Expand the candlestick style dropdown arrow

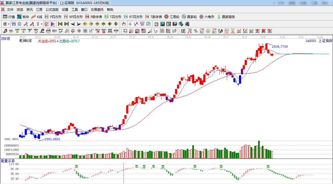click(x=42, y=24)
